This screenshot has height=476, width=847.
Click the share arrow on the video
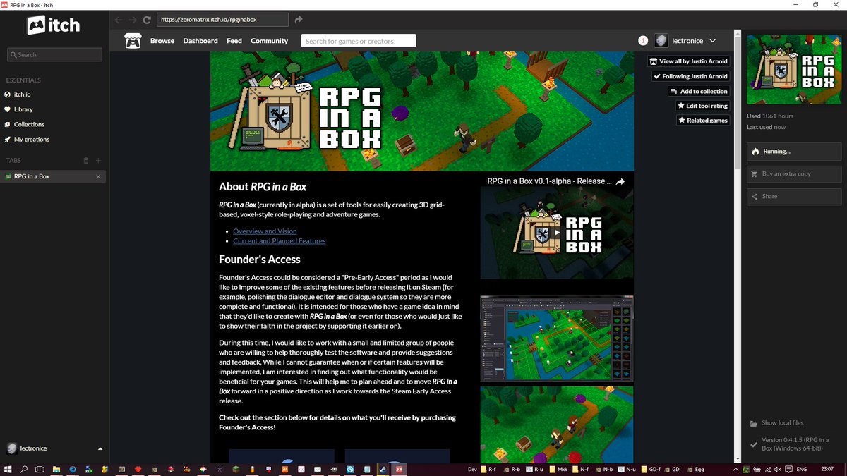(x=620, y=181)
